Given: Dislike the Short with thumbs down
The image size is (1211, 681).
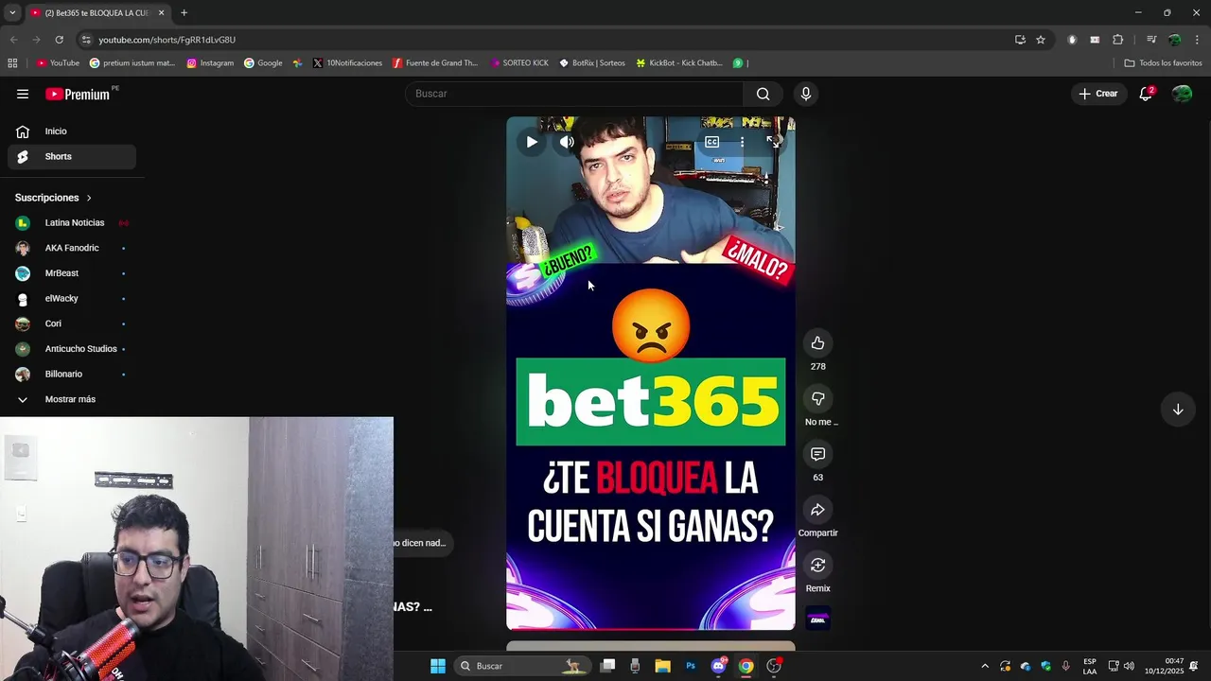Looking at the screenshot, I should 817,398.
